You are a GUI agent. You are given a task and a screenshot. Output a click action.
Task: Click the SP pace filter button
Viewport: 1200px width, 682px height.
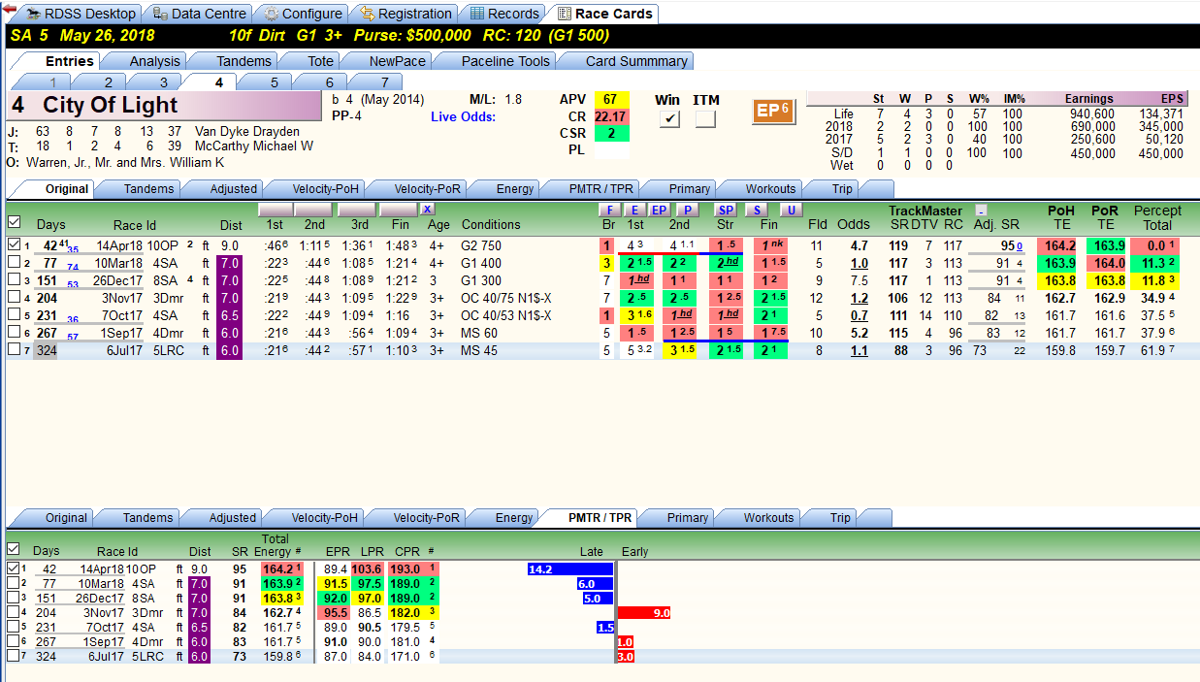[x=726, y=210]
